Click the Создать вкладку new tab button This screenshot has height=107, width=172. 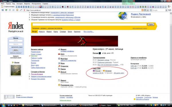pyautogui.click(x=8, y=7)
